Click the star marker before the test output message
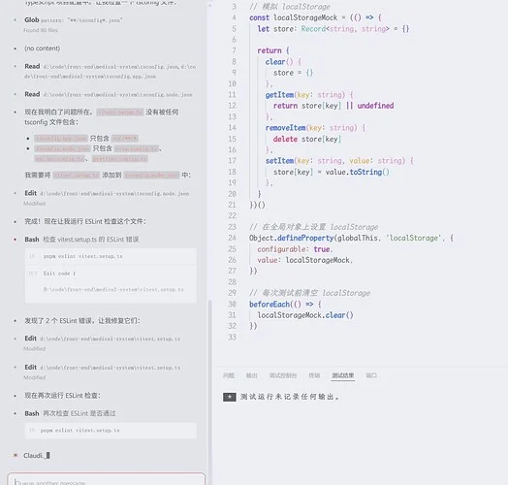Screen dimensions: 508x485 (x=230, y=397)
